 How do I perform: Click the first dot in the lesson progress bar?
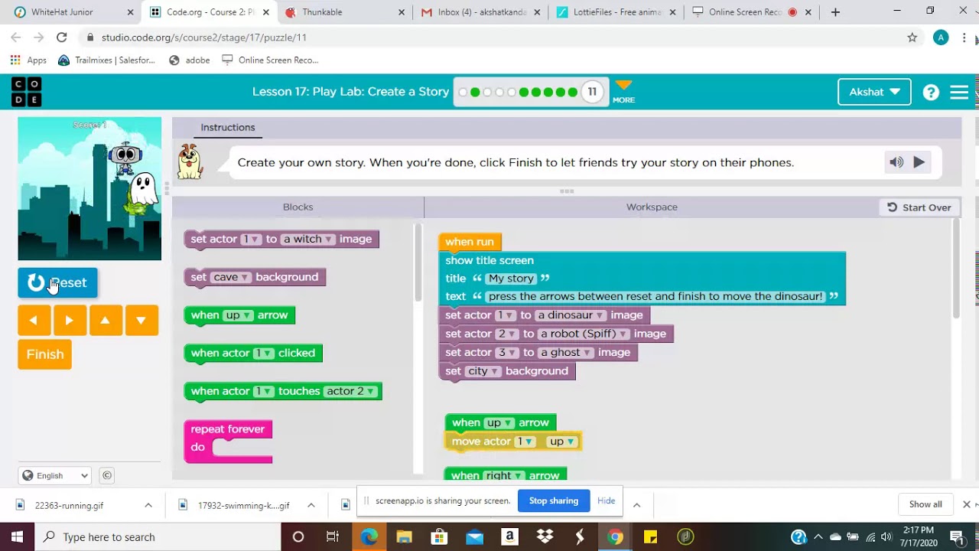coord(463,92)
